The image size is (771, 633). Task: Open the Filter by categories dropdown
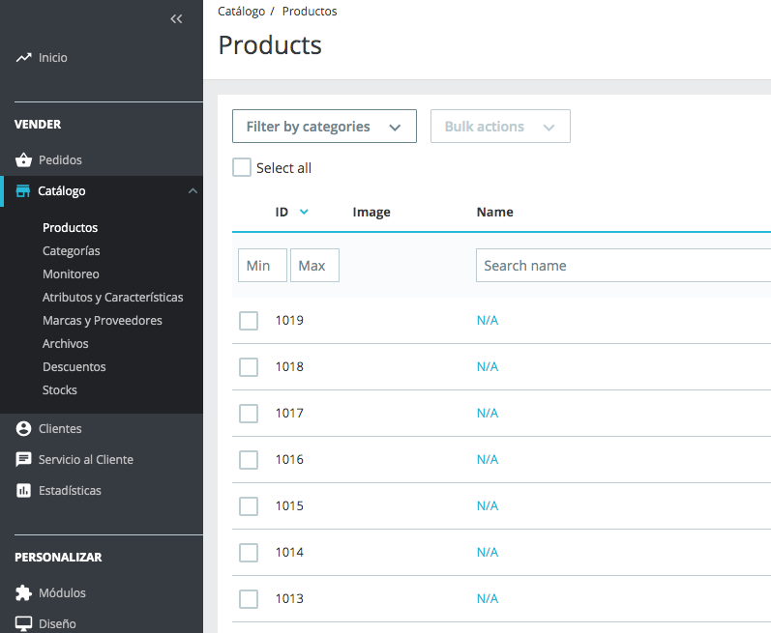click(x=324, y=127)
